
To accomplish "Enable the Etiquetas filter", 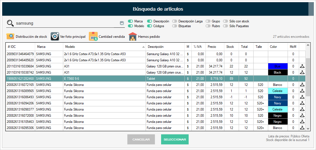I will [x=175, y=26].
